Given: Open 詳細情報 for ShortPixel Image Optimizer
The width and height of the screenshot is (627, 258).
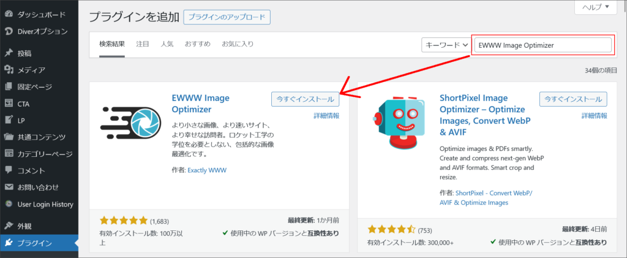Looking at the screenshot, I should tap(595, 116).
